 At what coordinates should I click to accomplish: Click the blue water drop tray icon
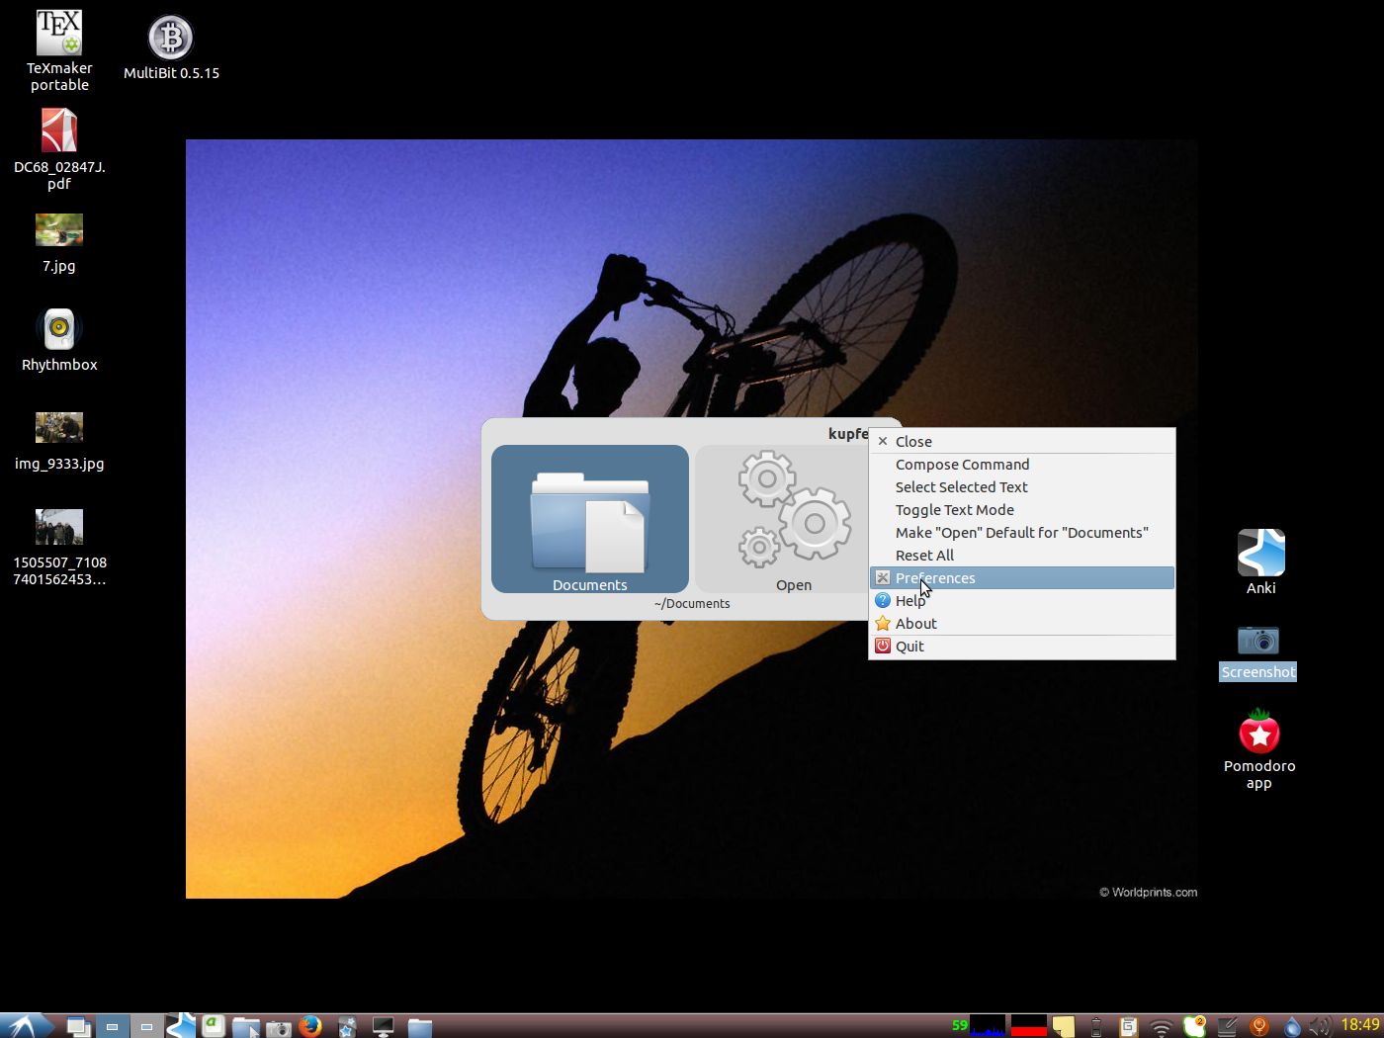point(1291,1026)
